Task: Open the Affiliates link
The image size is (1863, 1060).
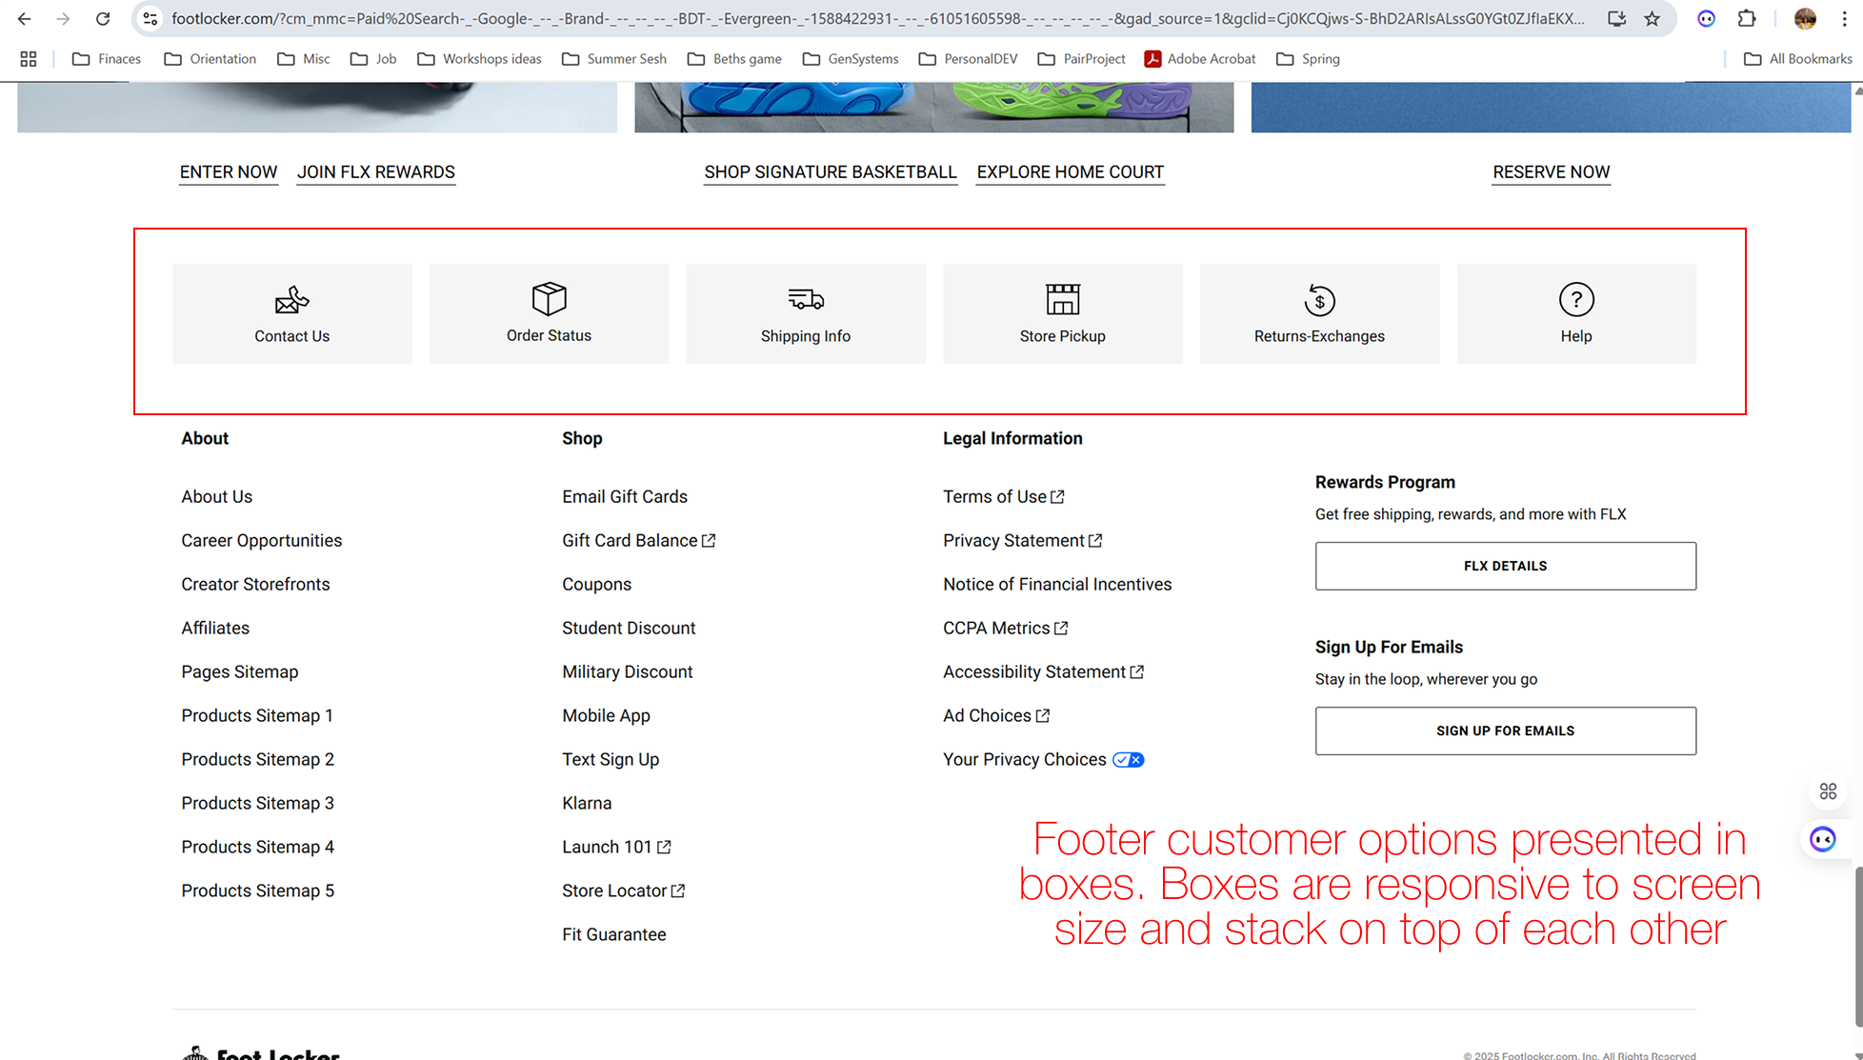Action: point(215,628)
